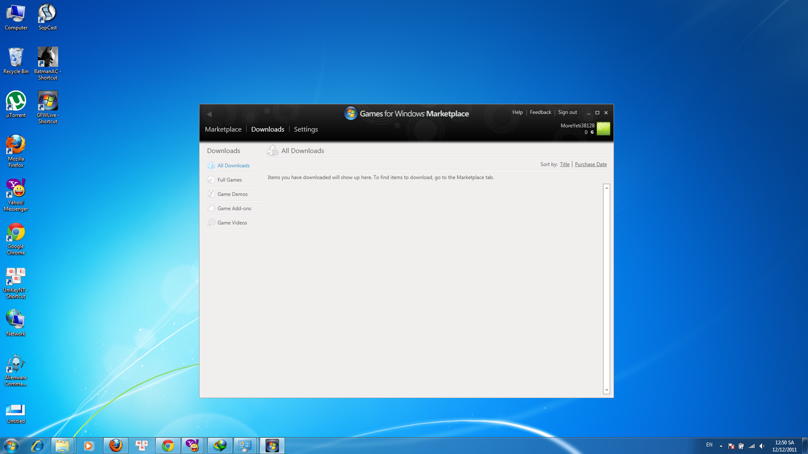Viewport: 808px width, 454px height.
Task: Select the Mozilla Firefox desktop icon
Action: click(x=16, y=151)
